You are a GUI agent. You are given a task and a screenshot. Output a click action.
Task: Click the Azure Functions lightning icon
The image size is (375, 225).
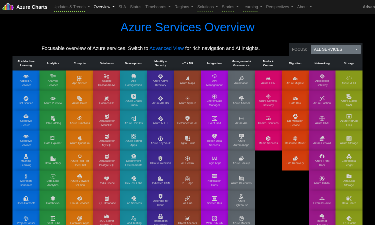80,118
